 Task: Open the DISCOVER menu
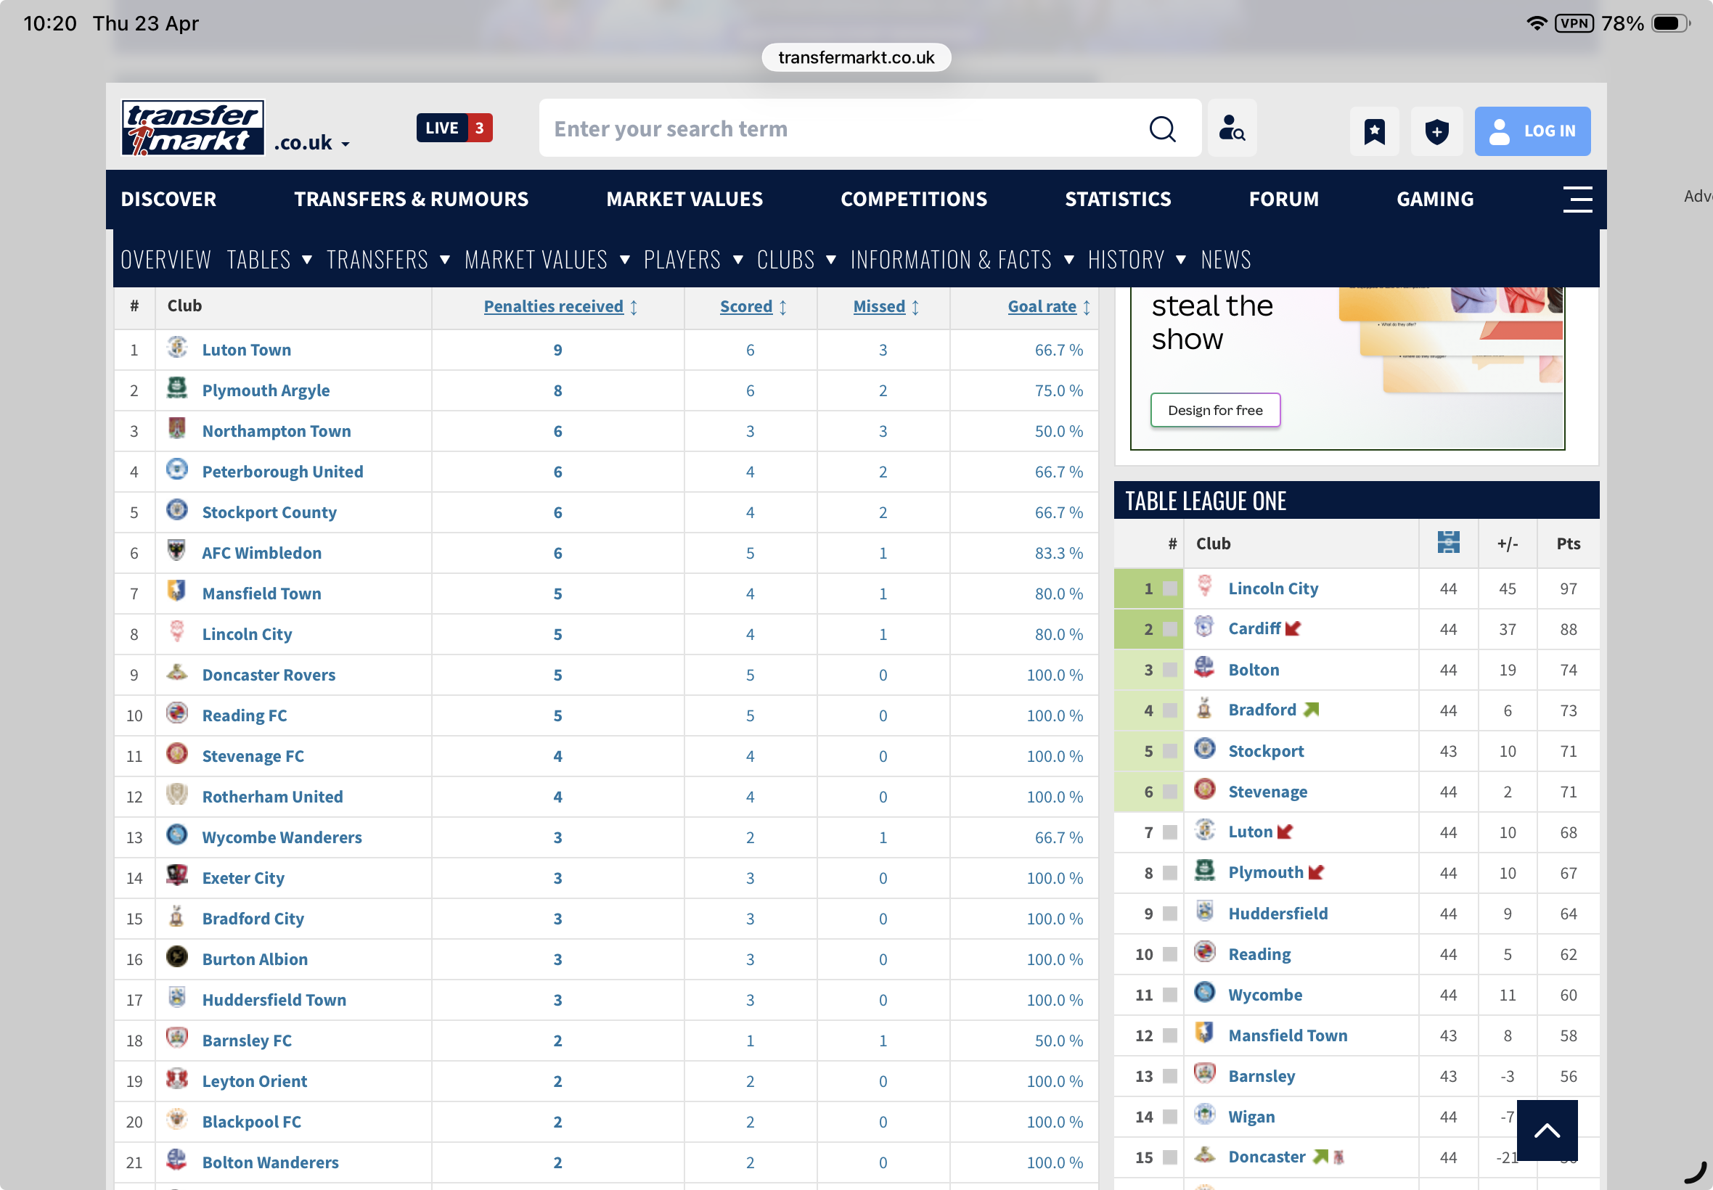click(x=168, y=199)
